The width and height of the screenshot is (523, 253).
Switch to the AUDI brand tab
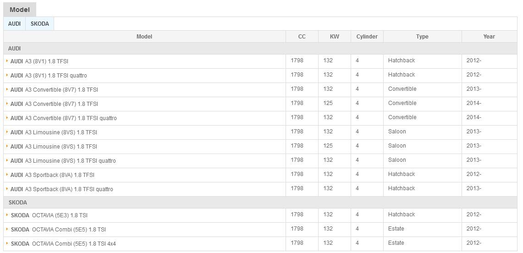pyautogui.click(x=14, y=24)
